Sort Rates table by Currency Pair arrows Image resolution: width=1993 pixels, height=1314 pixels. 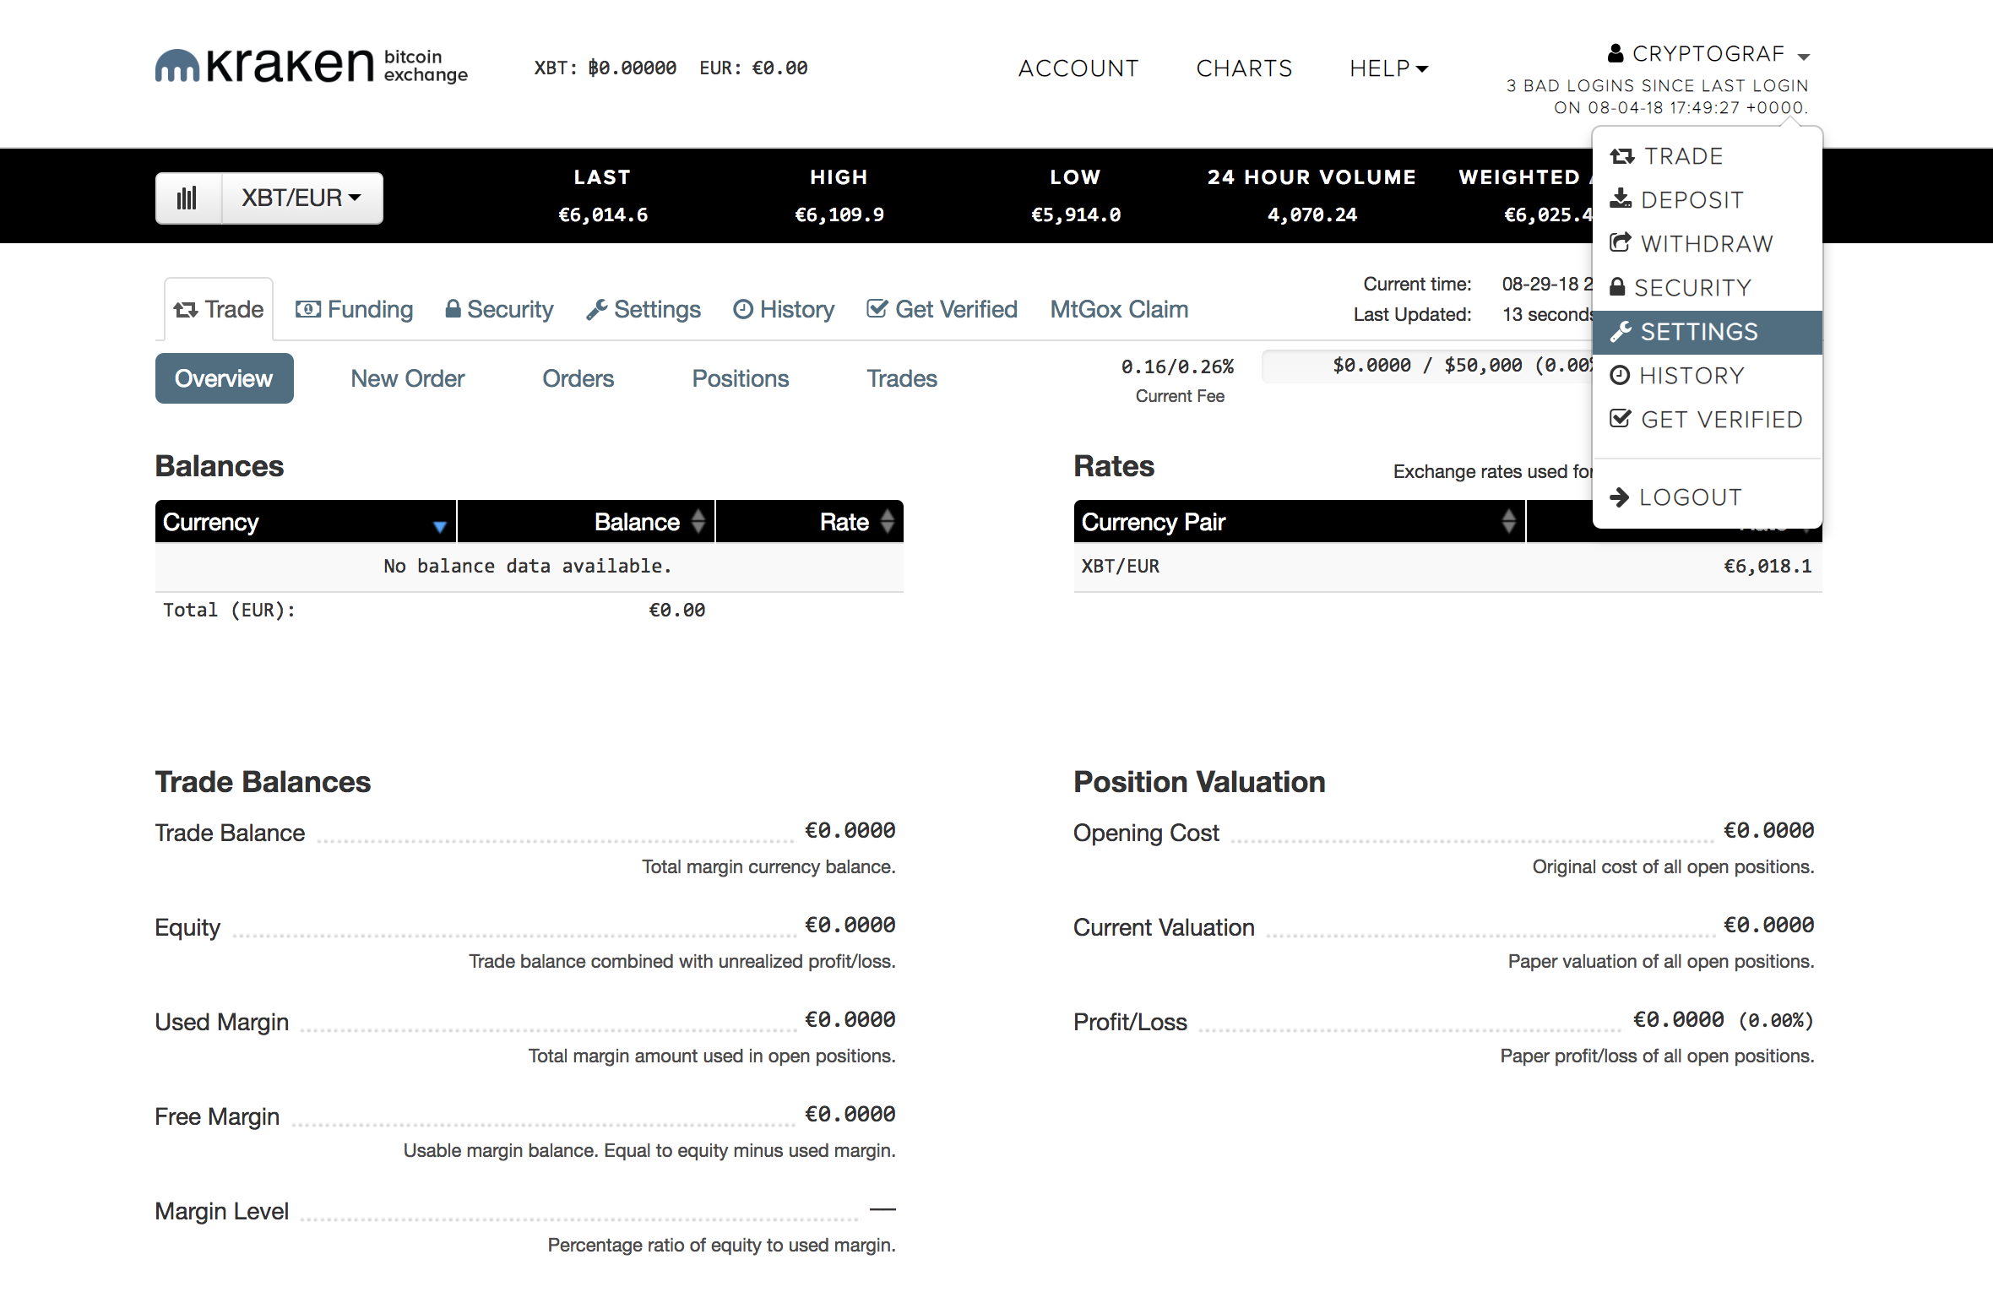1508,521
